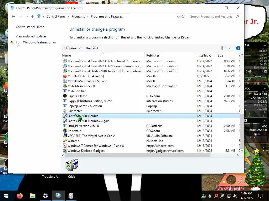Click the Undertale program icon
The image size is (269, 201).
65,131
